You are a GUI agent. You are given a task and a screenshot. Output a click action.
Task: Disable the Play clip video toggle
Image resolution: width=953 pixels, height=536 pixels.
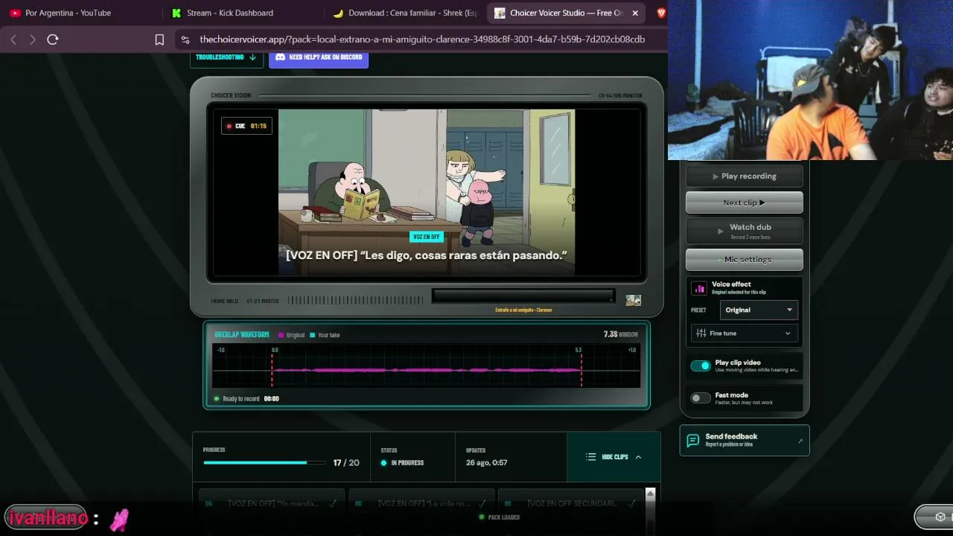coord(701,366)
